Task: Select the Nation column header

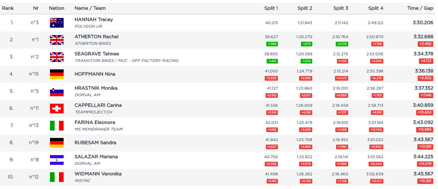Action: coord(57,8)
